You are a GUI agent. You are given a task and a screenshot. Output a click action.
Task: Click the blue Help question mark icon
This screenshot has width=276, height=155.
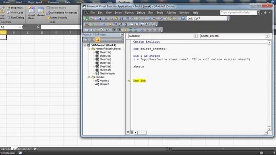(x=183, y=19)
